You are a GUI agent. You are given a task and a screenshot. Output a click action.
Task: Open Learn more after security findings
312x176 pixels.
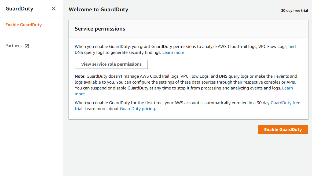(173, 53)
